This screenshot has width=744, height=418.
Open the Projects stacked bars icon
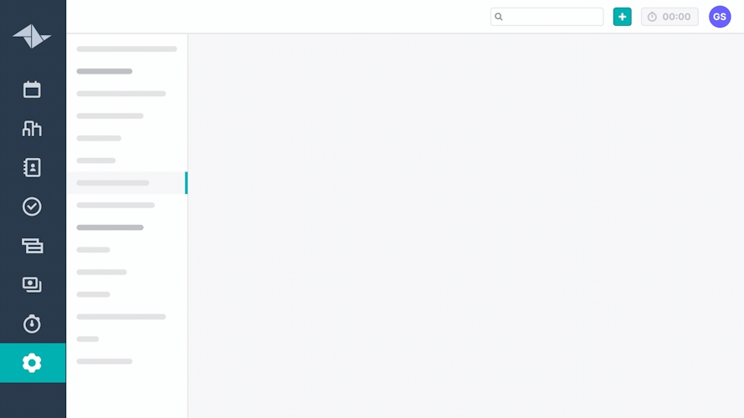[x=32, y=246]
